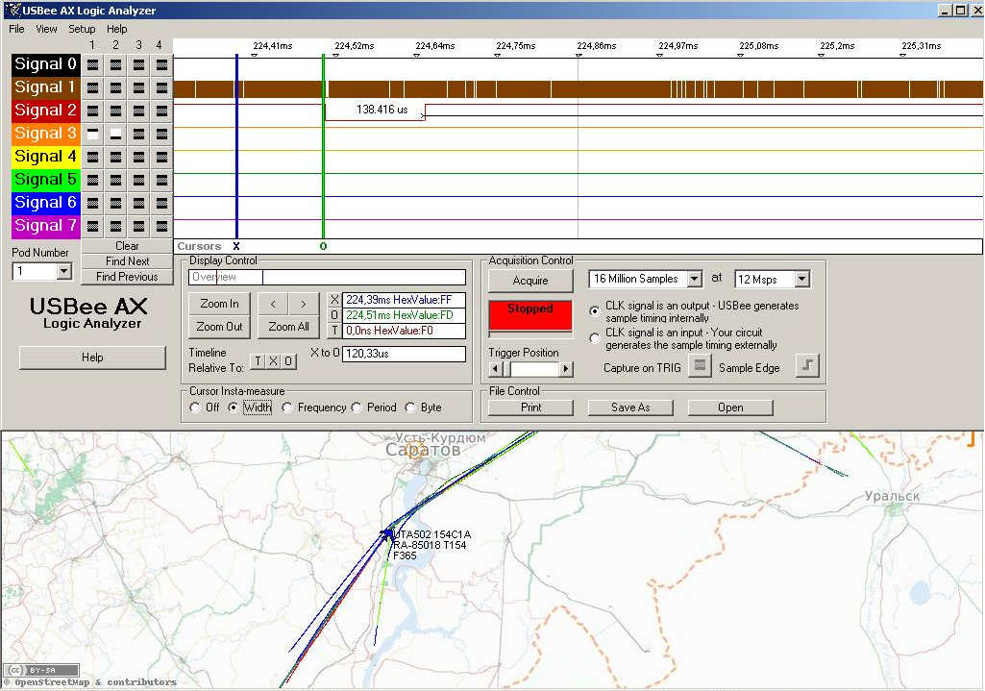Click the Find Previous button
Screen dimensions: 985x691
[128, 277]
